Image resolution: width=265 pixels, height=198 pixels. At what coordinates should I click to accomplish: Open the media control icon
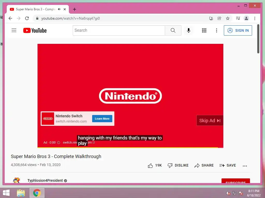pos(238,18)
